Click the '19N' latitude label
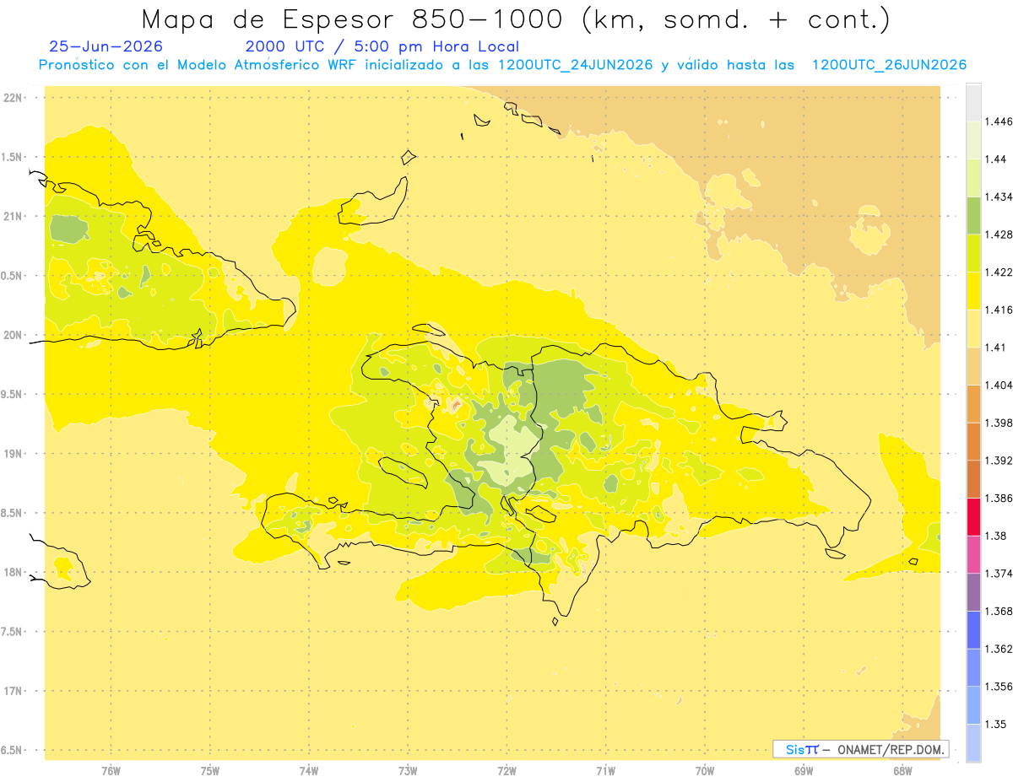The width and height of the screenshot is (1013, 782). point(12,454)
